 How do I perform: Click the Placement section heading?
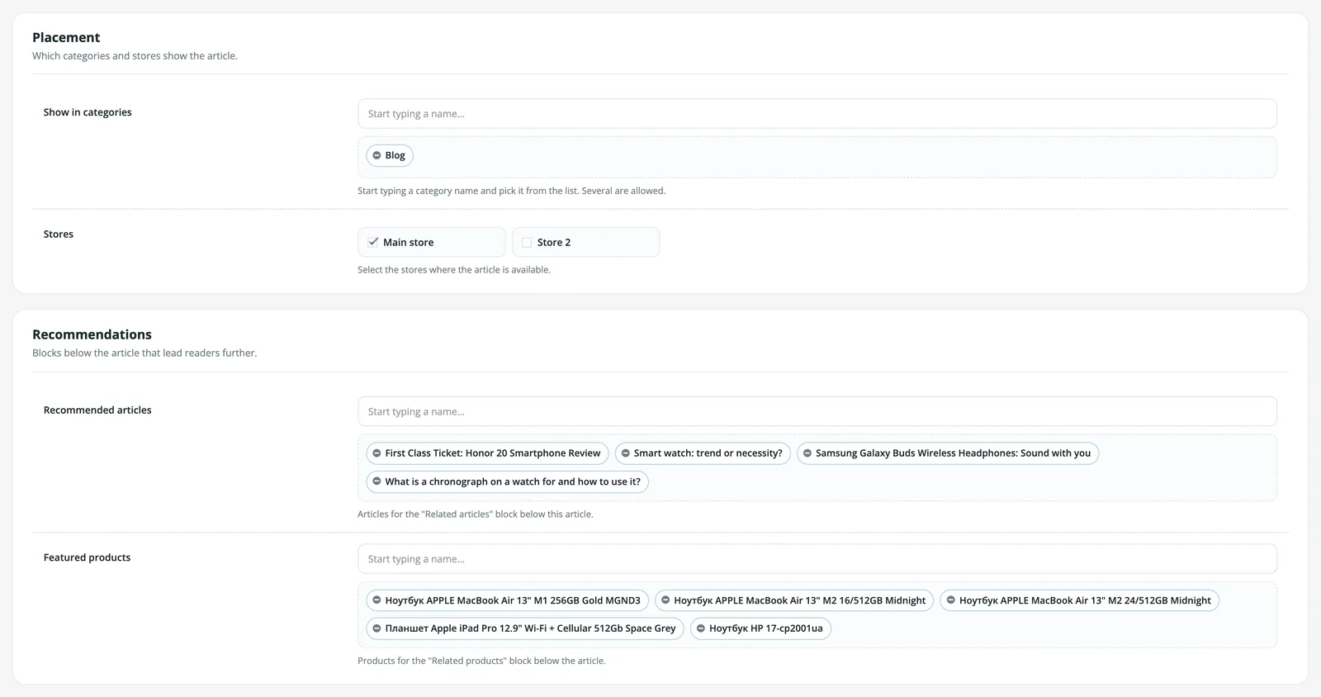(66, 37)
